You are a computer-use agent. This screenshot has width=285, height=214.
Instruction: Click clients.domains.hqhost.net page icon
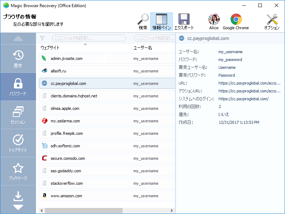(44, 96)
